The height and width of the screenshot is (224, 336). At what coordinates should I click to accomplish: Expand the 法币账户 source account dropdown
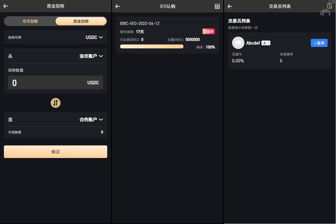coord(91,56)
